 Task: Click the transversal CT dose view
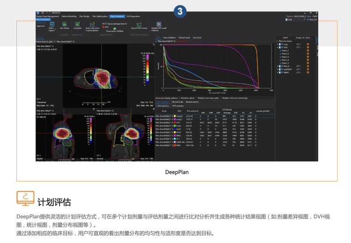(95, 76)
